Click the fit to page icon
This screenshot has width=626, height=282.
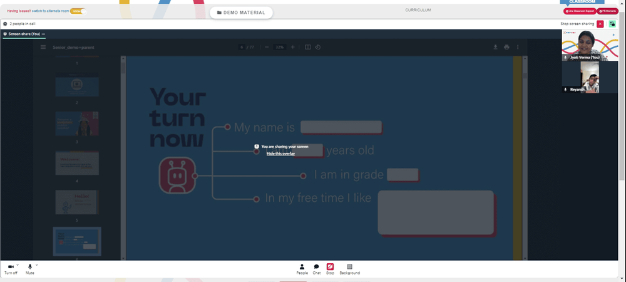click(308, 47)
